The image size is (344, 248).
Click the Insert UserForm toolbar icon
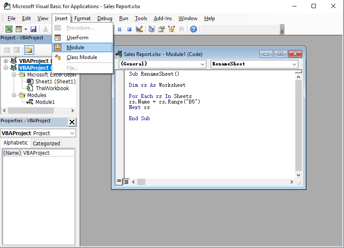point(19,29)
